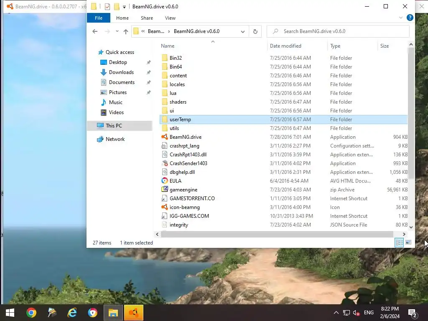Screen dimensions: 428x321
Task: Select the content folder
Action: (x=178, y=76)
